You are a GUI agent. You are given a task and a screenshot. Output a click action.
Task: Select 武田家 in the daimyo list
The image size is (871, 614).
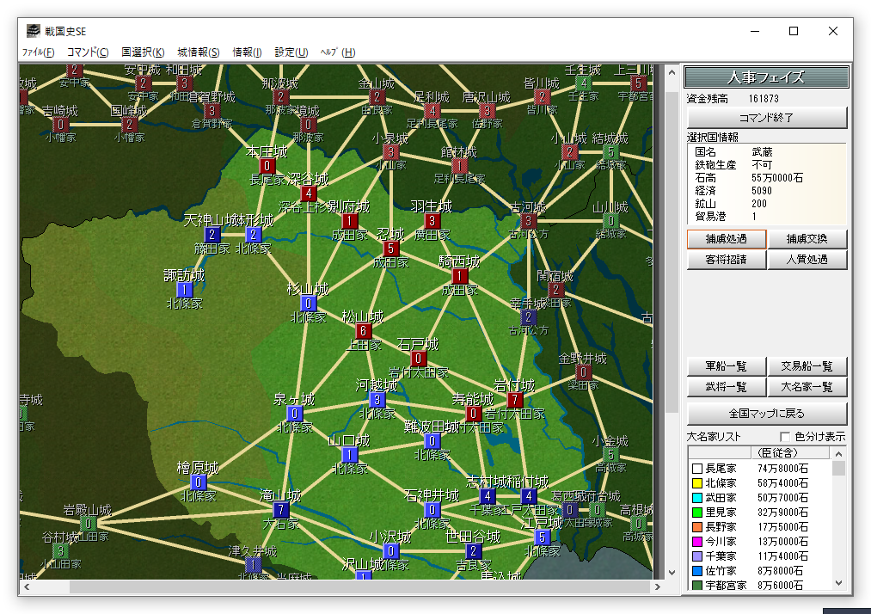721,498
